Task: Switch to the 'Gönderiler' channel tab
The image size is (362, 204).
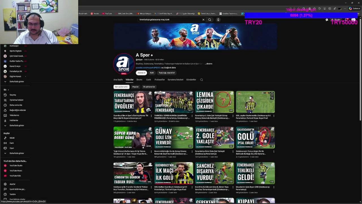Action: (x=191, y=80)
